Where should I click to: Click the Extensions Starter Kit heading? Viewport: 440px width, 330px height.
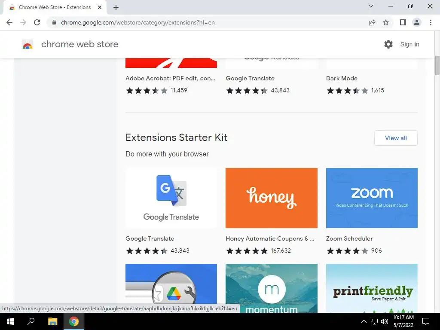pyautogui.click(x=176, y=137)
